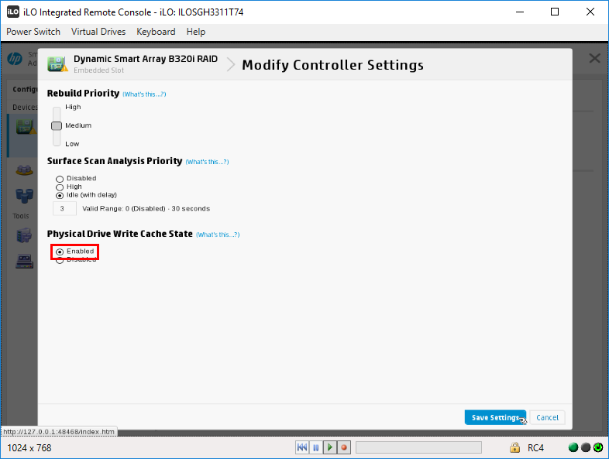Select Disabled for drive write cache
Viewport: 609px width, 459px height.
point(60,260)
